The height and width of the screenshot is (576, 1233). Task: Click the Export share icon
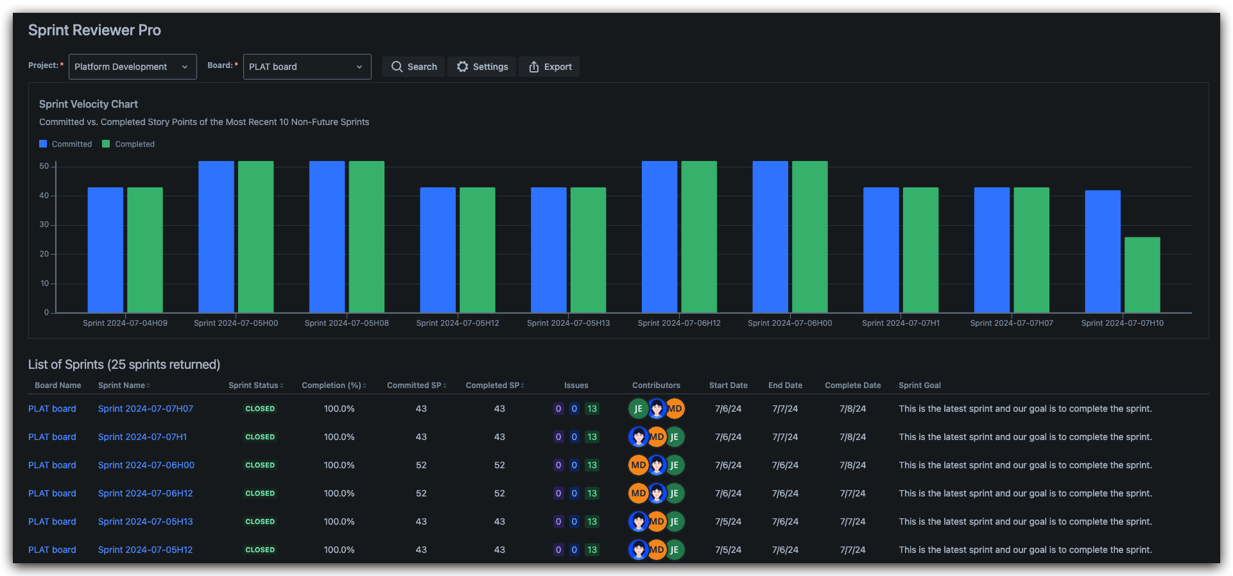coord(533,67)
